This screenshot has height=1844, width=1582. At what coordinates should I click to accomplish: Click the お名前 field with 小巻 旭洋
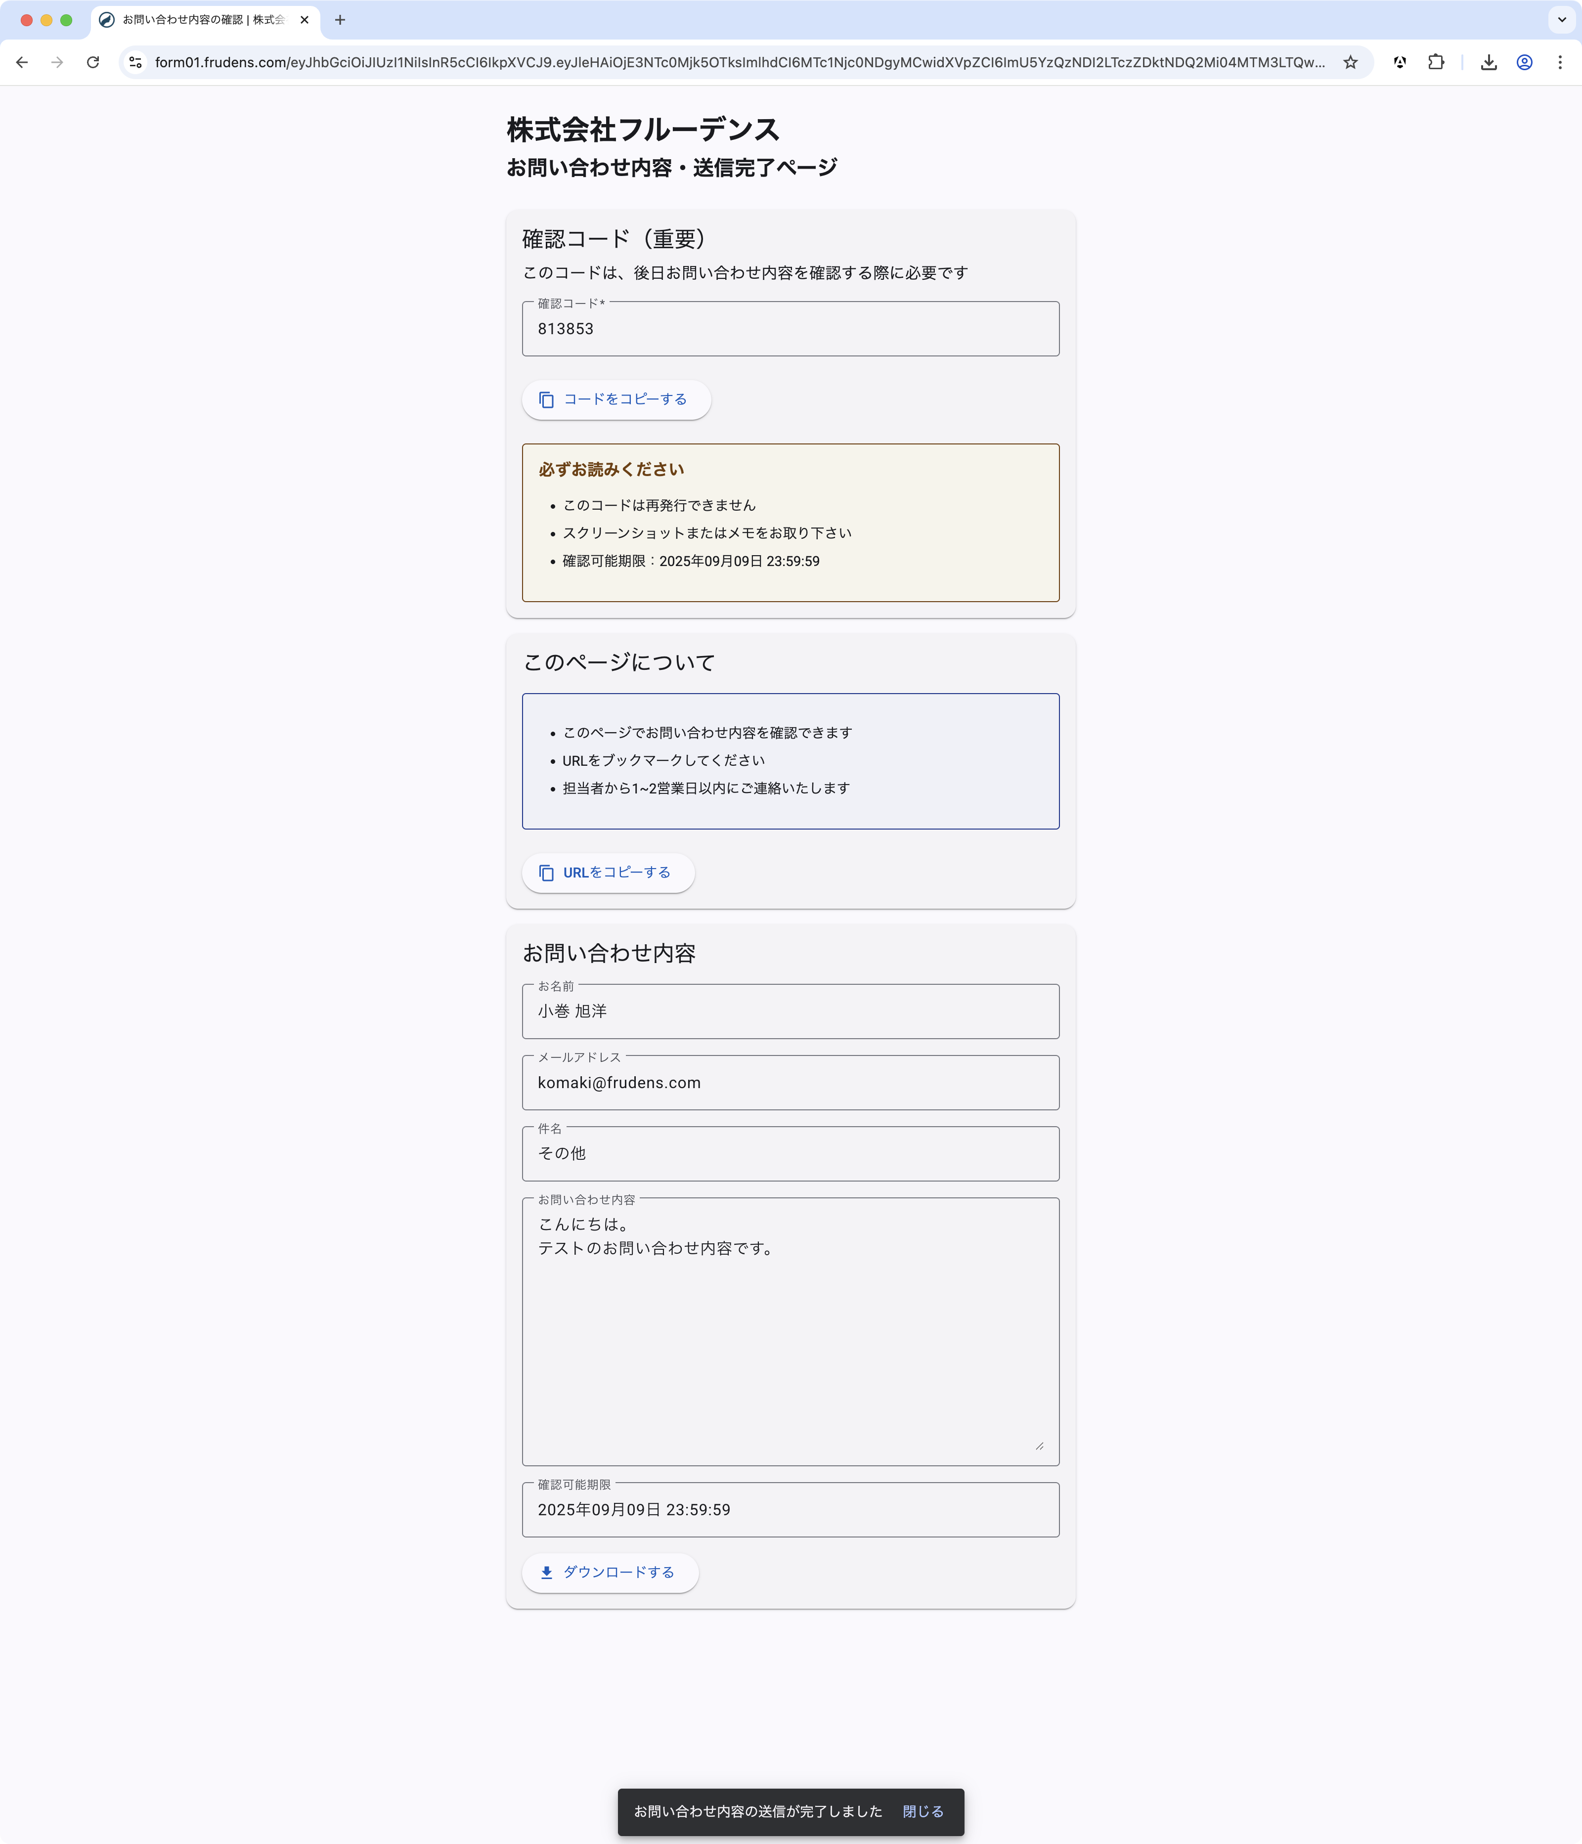click(790, 1011)
